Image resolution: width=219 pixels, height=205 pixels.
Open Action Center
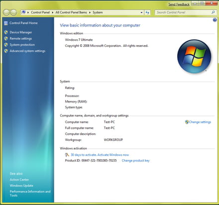pyautogui.click(x=19, y=180)
